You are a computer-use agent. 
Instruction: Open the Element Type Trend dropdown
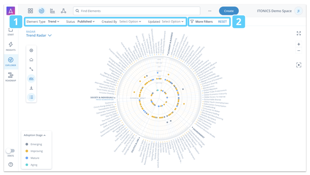[54, 22]
